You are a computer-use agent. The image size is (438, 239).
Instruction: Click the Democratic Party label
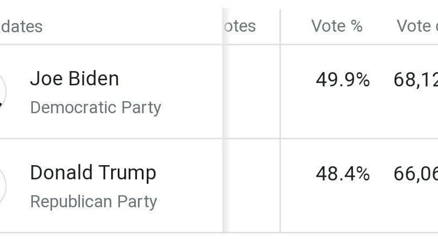click(x=95, y=108)
